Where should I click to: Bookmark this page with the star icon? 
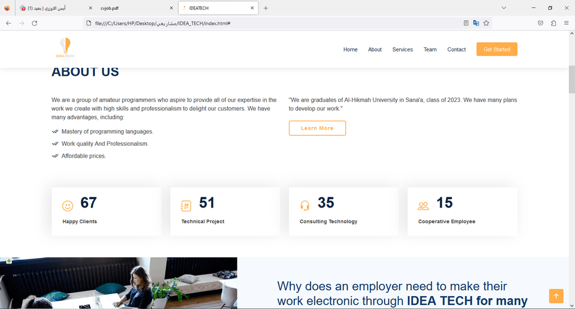(486, 23)
